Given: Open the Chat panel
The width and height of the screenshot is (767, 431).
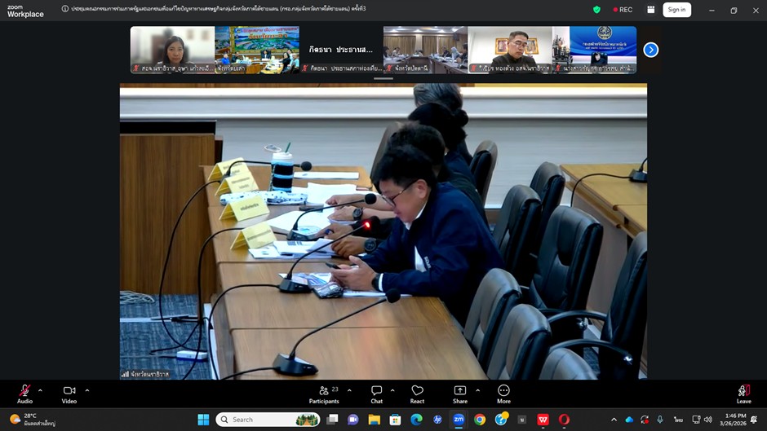Looking at the screenshot, I should (376, 392).
